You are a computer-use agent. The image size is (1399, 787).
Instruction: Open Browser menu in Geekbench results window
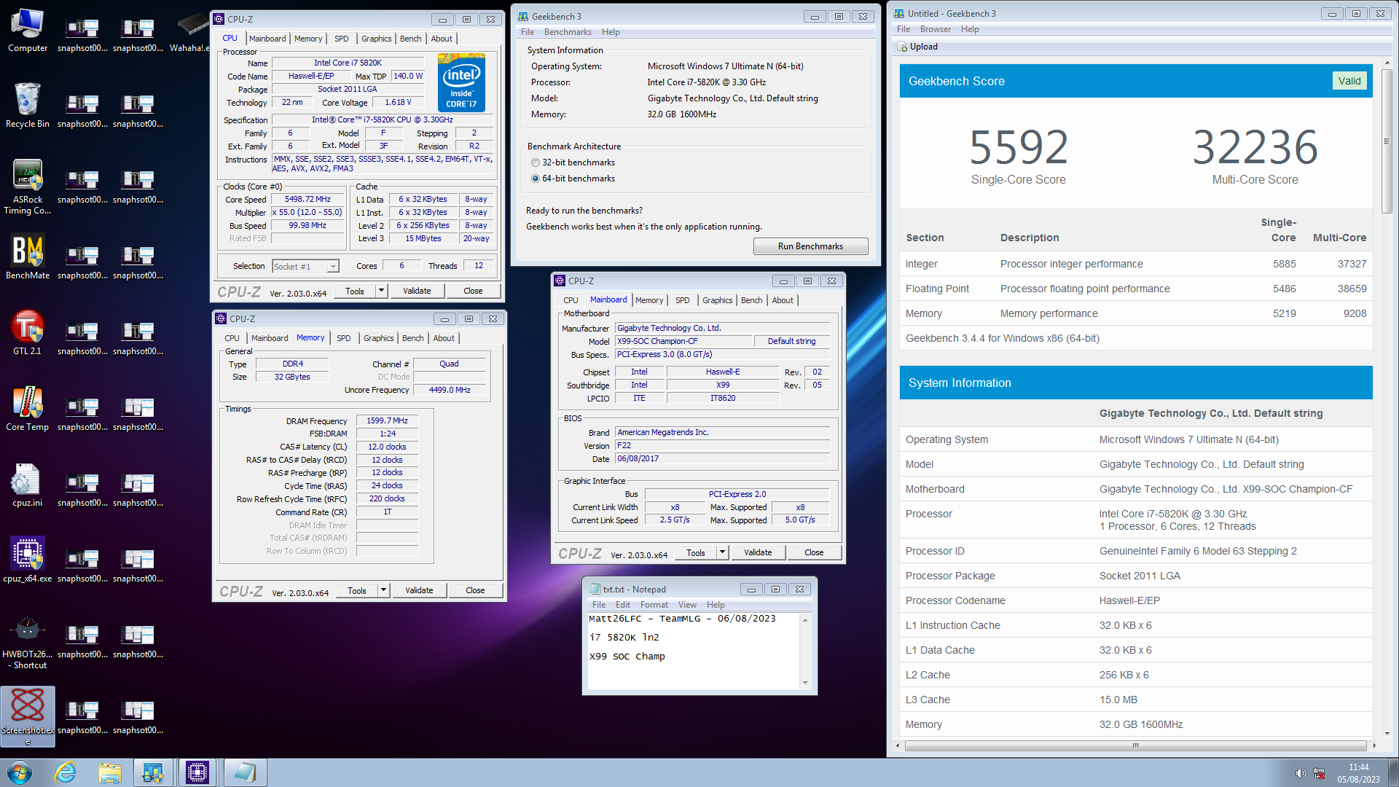click(935, 29)
